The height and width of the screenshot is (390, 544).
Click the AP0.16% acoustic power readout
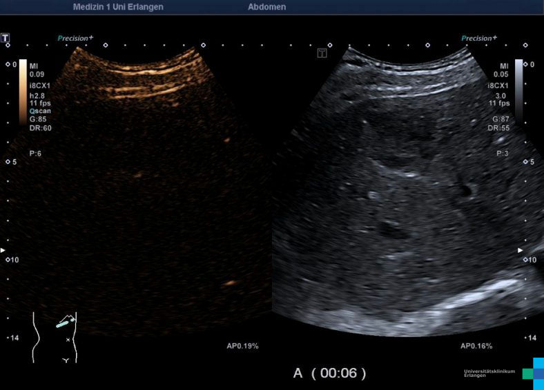[476, 346]
